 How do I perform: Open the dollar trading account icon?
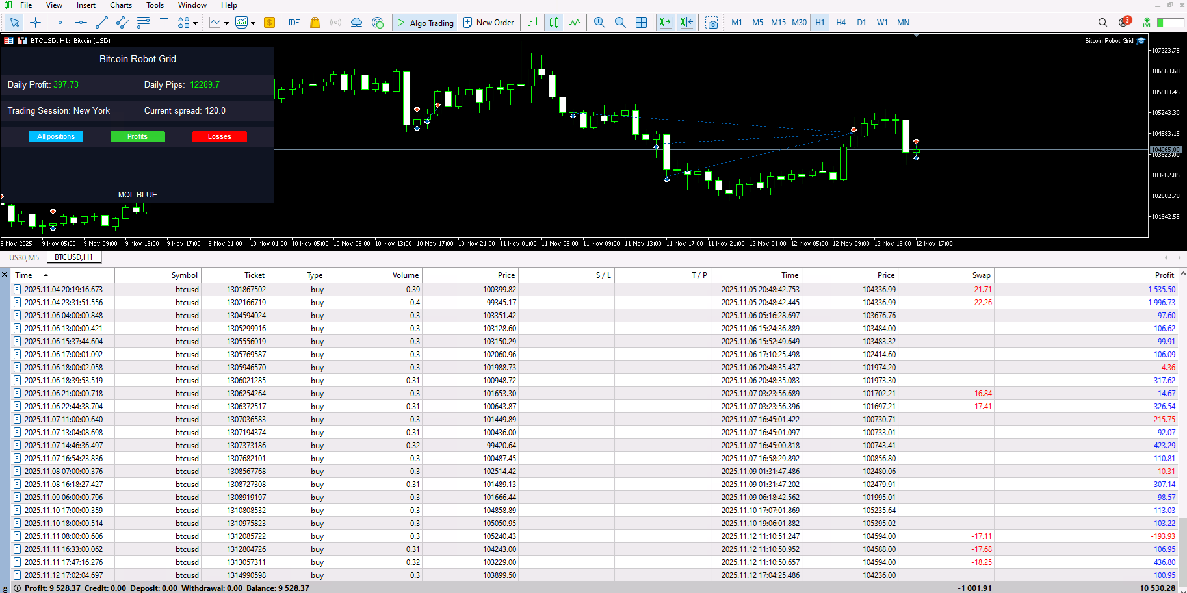coord(270,23)
